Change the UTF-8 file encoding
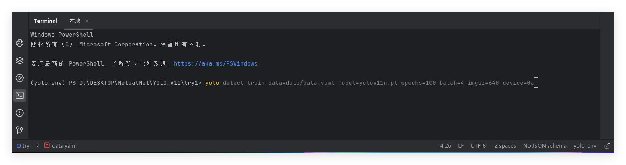This screenshot has width=626, height=165. click(x=478, y=146)
